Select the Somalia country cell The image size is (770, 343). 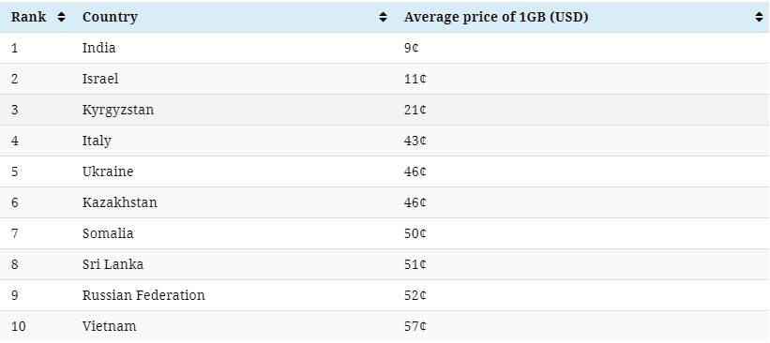click(108, 233)
